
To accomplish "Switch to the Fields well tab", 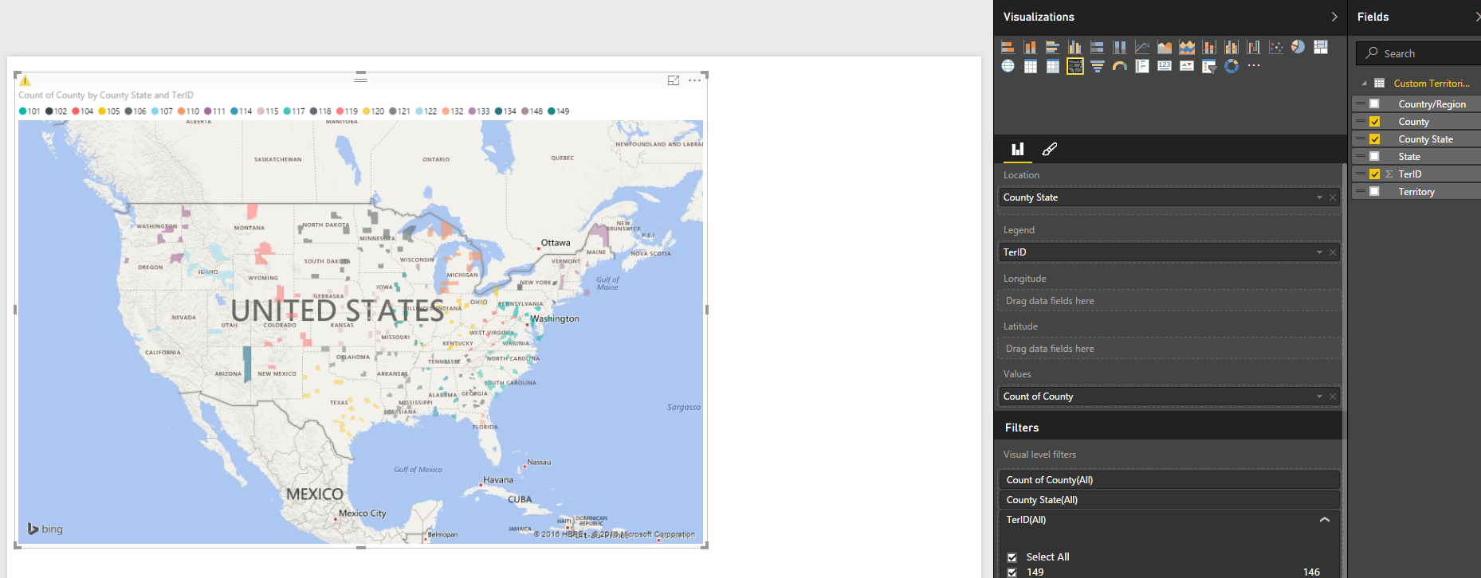I will pyautogui.click(x=1018, y=149).
